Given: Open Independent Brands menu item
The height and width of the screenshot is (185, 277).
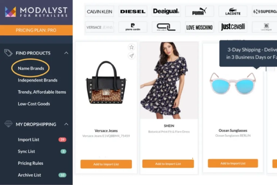Looking at the screenshot, I should pos(38,80).
